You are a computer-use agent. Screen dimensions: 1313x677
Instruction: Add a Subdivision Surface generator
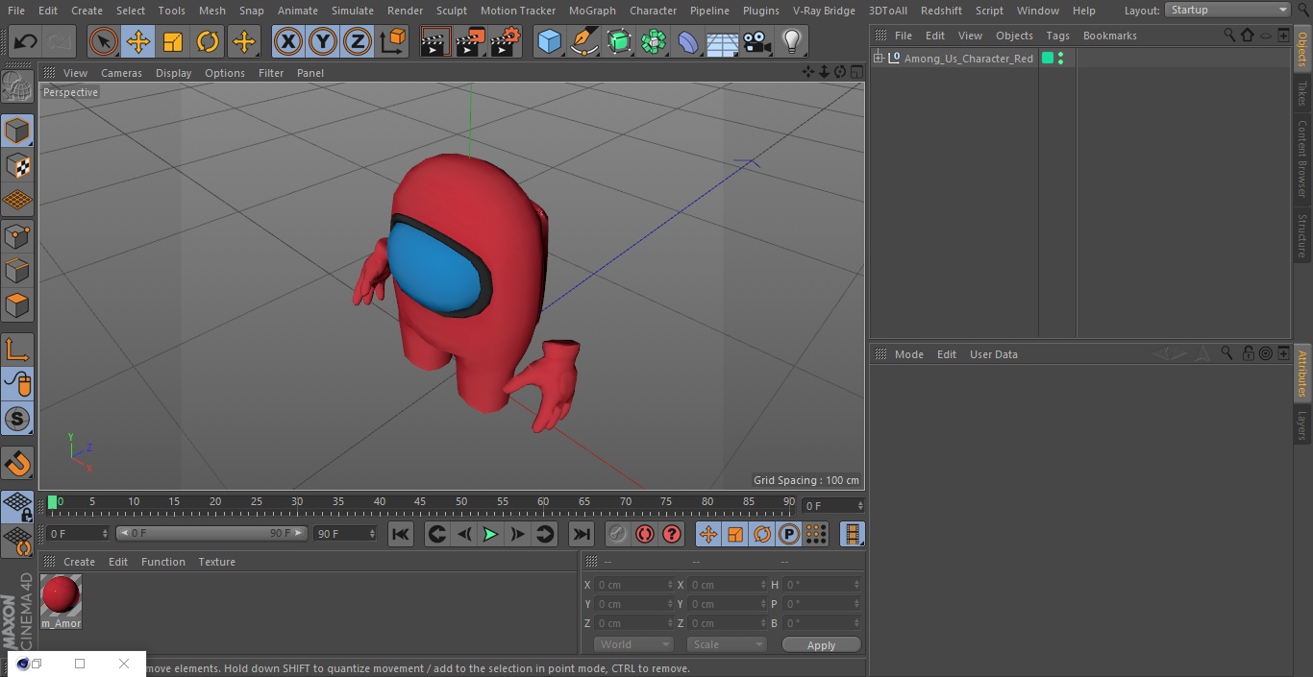tap(619, 41)
